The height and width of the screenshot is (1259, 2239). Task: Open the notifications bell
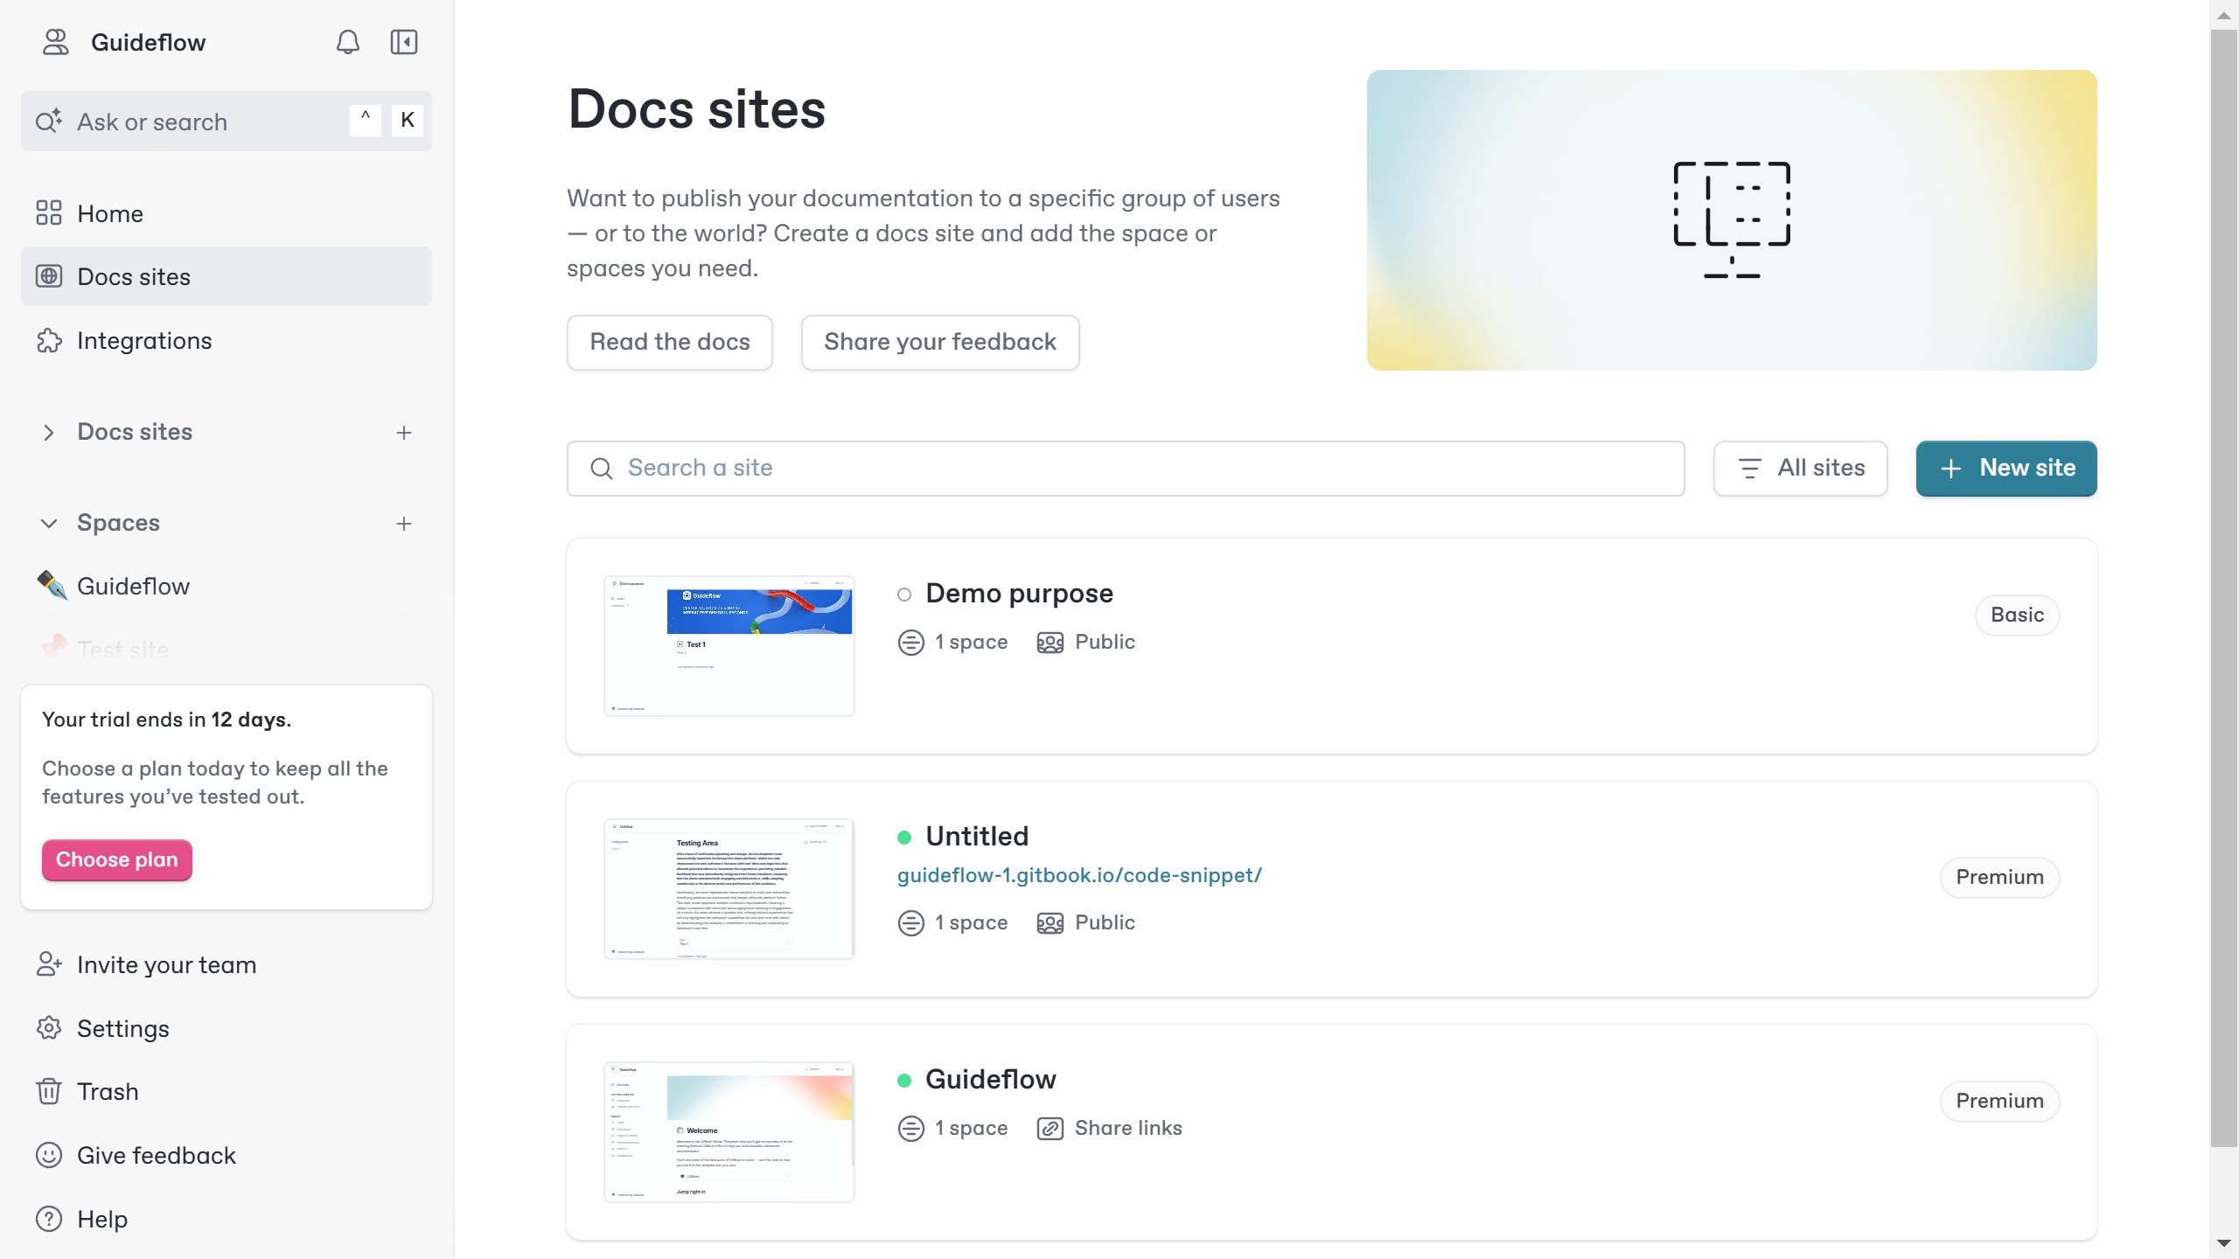click(348, 42)
